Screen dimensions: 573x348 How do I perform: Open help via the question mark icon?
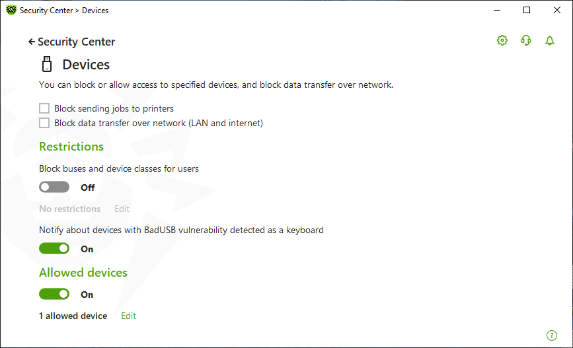coord(551,335)
